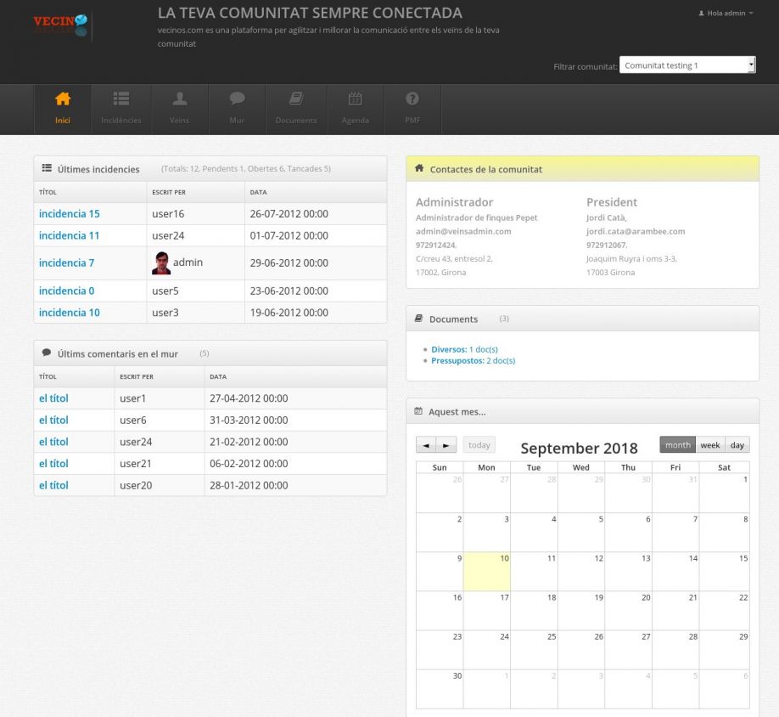The height and width of the screenshot is (717, 779).
Task: Click the admin user avatar thumbnail
Action: [x=160, y=263]
